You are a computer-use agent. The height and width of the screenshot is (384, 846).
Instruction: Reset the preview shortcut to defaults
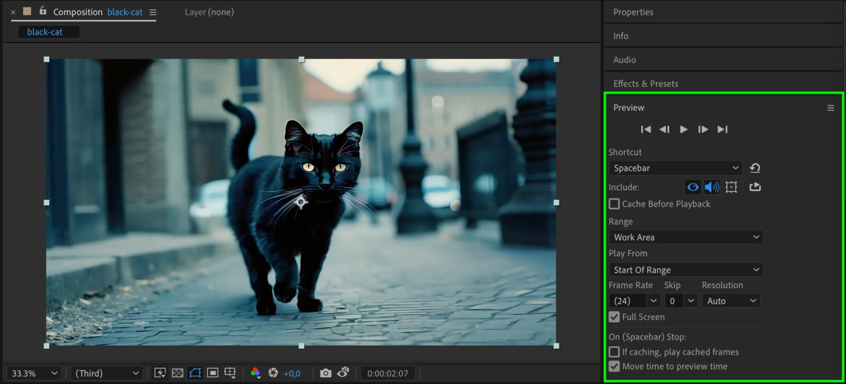(755, 168)
